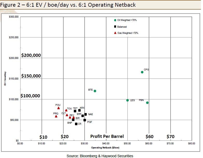This screenshot has height=158, width=203.
Task: Select the CR black square point
Action: coord(76,124)
